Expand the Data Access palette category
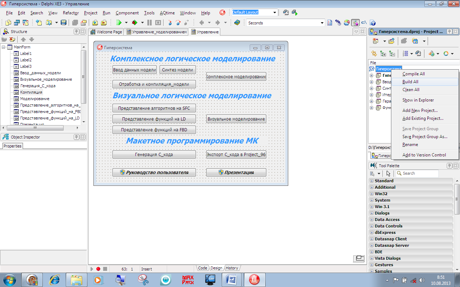Image resolution: width=460 pixels, height=287 pixels. (x=372, y=220)
